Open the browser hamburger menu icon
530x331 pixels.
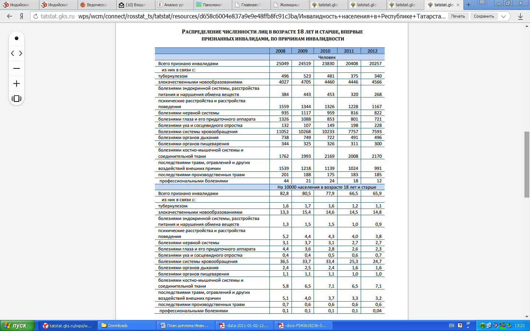pos(482,3)
